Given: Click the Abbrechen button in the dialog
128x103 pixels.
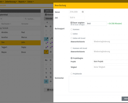Looking at the screenshot, I should [x=125, y=99].
